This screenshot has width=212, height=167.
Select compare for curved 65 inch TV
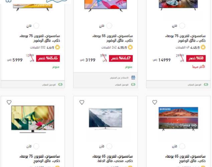coord(109,146)
